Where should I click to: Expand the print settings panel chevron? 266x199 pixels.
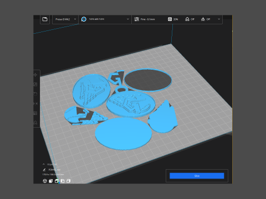click(x=219, y=19)
